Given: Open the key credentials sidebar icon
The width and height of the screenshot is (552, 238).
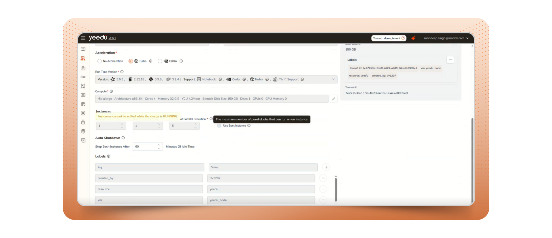Looking at the screenshot, I should [83, 77].
